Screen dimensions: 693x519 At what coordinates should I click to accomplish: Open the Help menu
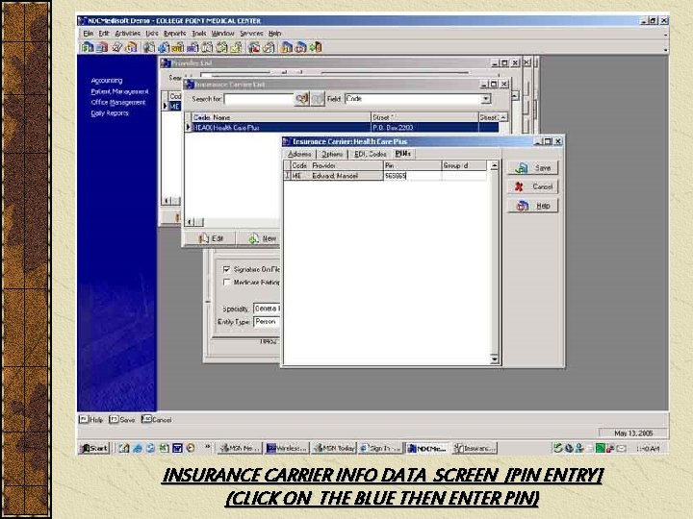[274, 33]
